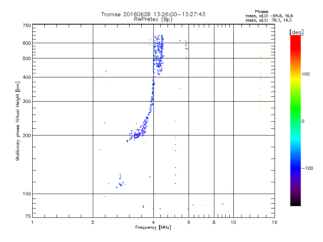Click the subtitle 'RwPretec (8p)'
Viewport: 323px width, 242px height.
click(x=153, y=19)
